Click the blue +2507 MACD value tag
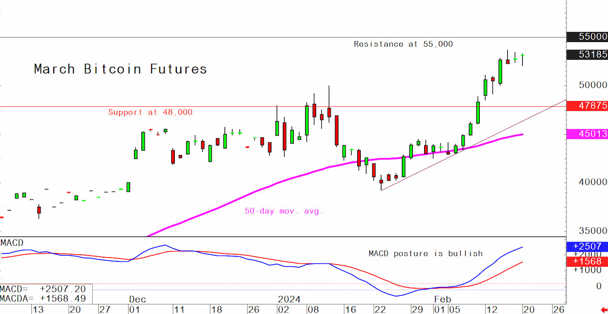Screen dimensions: 608x314 (x=587, y=247)
